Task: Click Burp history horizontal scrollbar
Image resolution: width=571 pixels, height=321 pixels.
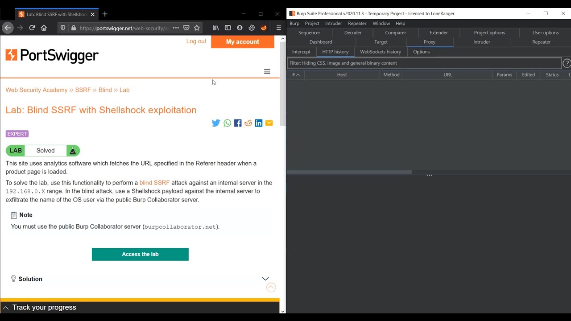Action: [349, 172]
